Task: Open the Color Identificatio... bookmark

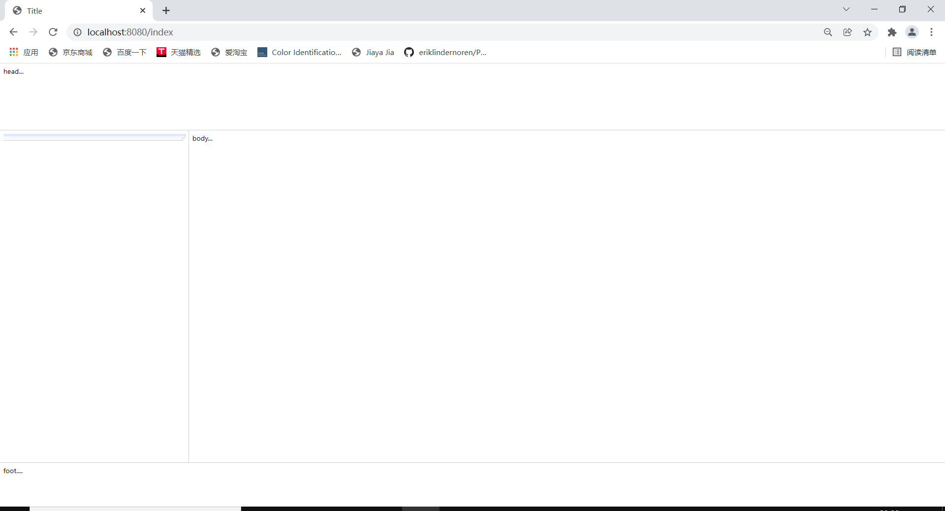Action: pyautogui.click(x=299, y=52)
